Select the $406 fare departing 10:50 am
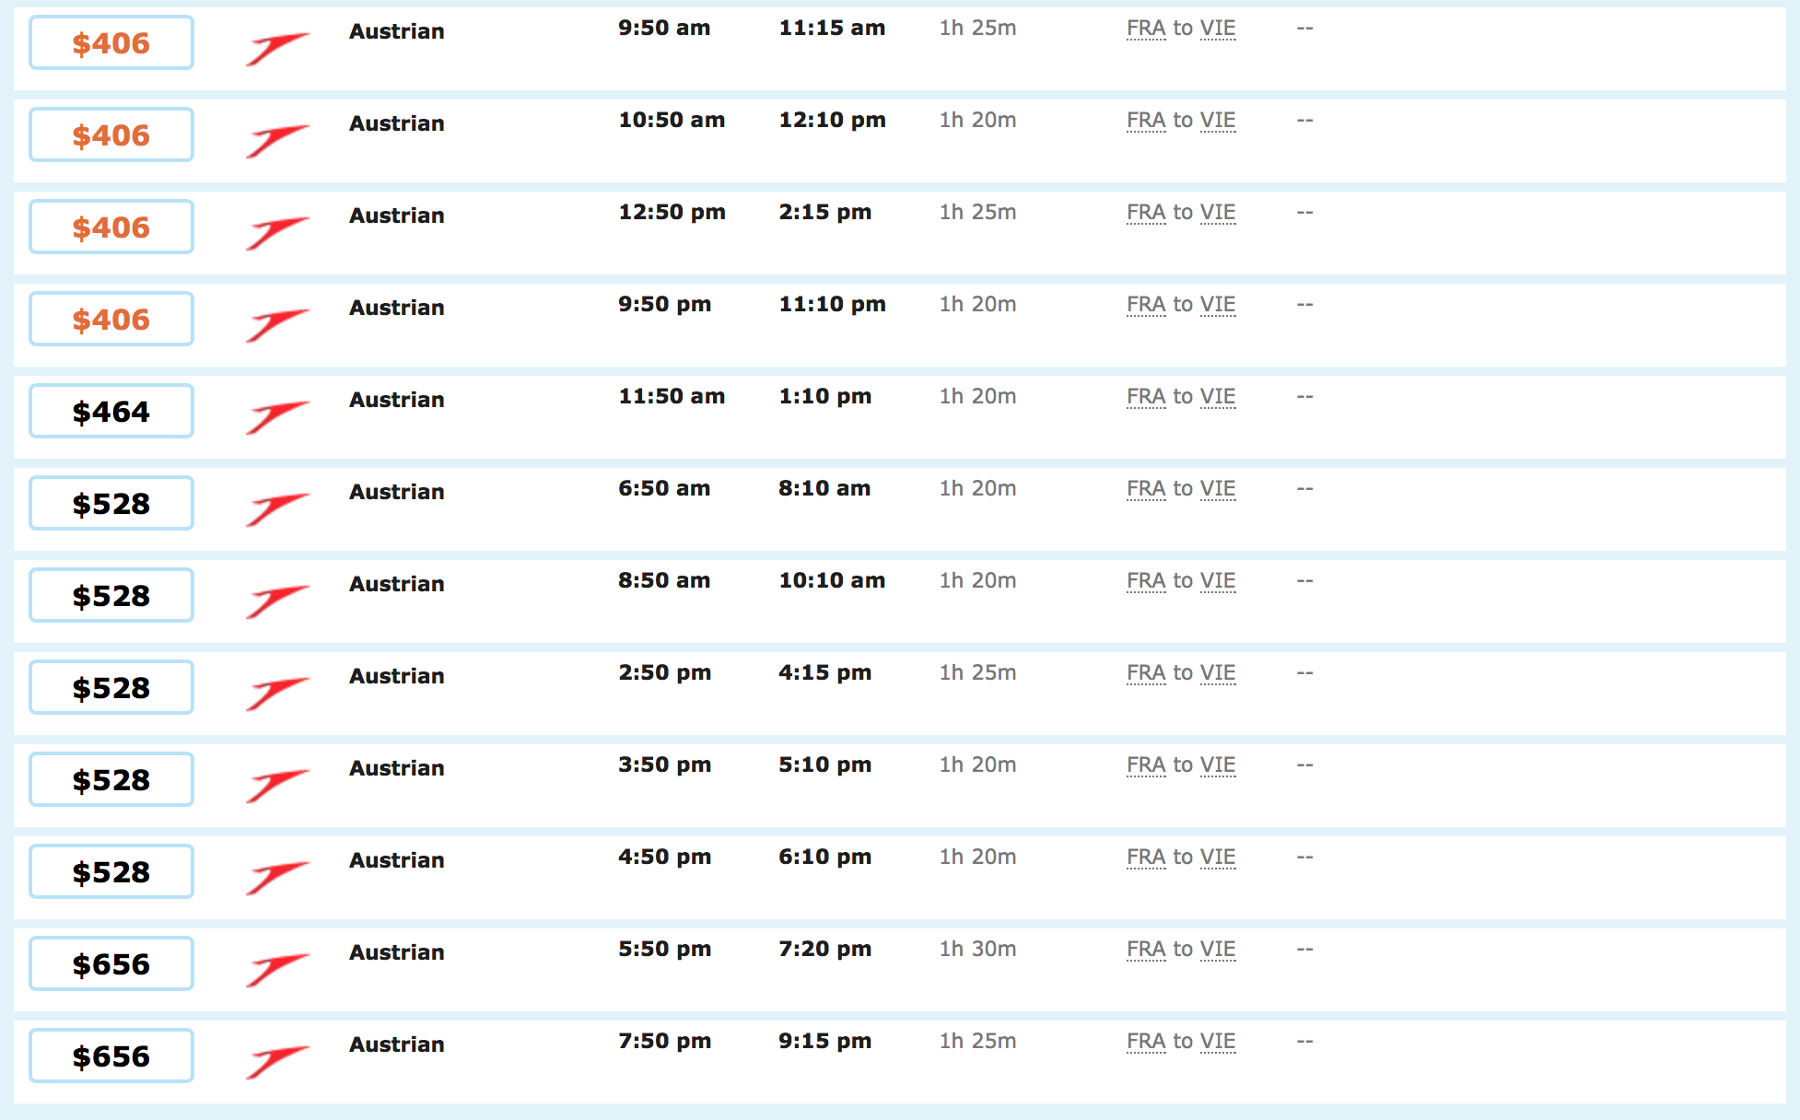Screen dimensions: 1800x1120 pos(111,135)
